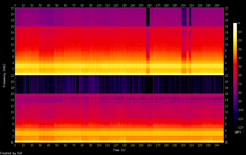The image size is (246, 155).
Task: Click the "50" tick label on the bottom time axis
Action: coord(57,145)
